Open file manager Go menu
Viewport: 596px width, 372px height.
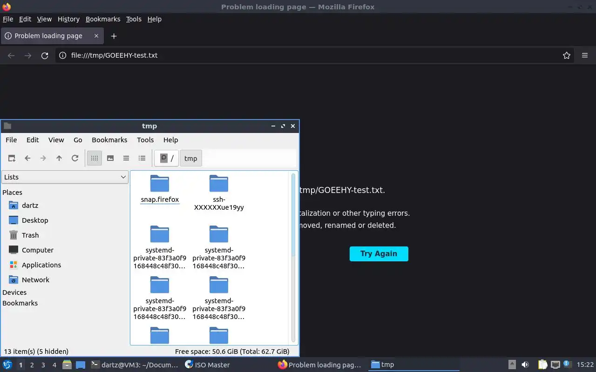pyautogui.click(x=78, y=139)
